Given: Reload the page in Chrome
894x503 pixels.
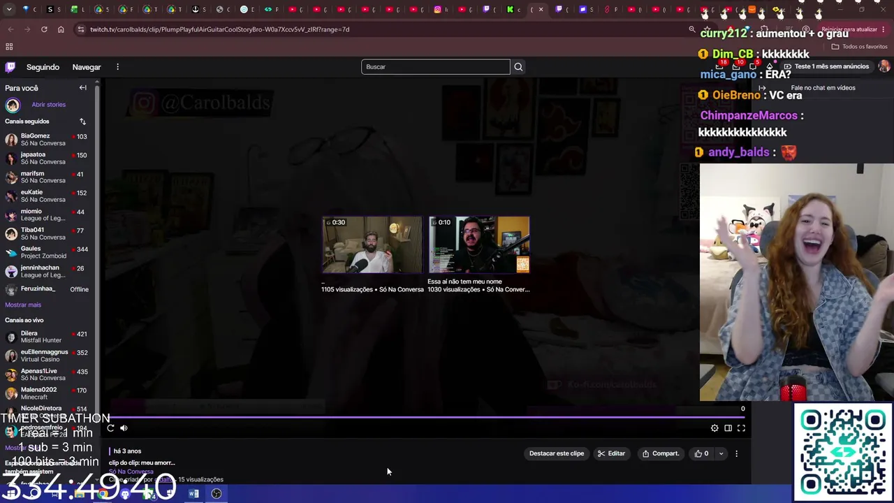Looking at the screenshot, I should [44, 29].
